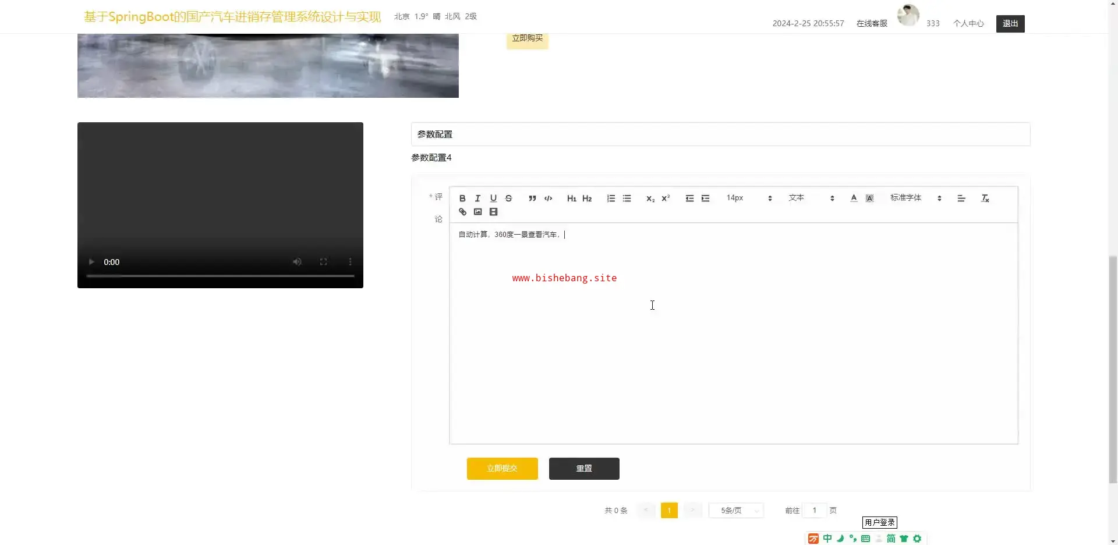
Task: Toggle bold formatting in the comment editor
Action: pos(462,199)
